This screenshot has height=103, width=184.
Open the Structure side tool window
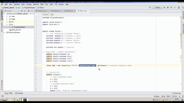point(2,27)
